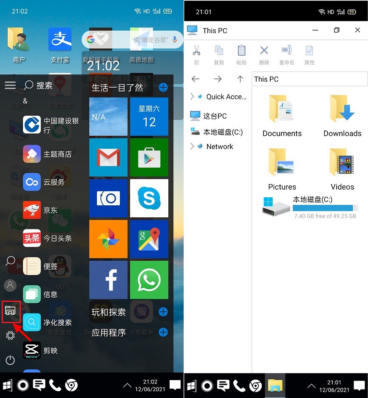Screen dimensions: 368x398
Task: Tap the Google voice search microphone
Action: coord(175,40)
